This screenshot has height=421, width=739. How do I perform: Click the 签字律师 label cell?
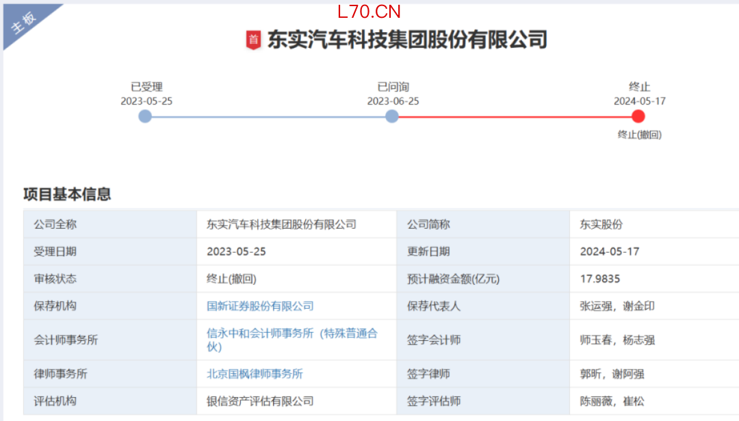tap(483, 374)
